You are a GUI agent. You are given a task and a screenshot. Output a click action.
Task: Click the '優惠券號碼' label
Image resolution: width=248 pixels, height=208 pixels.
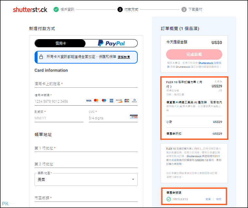point(174,193)
